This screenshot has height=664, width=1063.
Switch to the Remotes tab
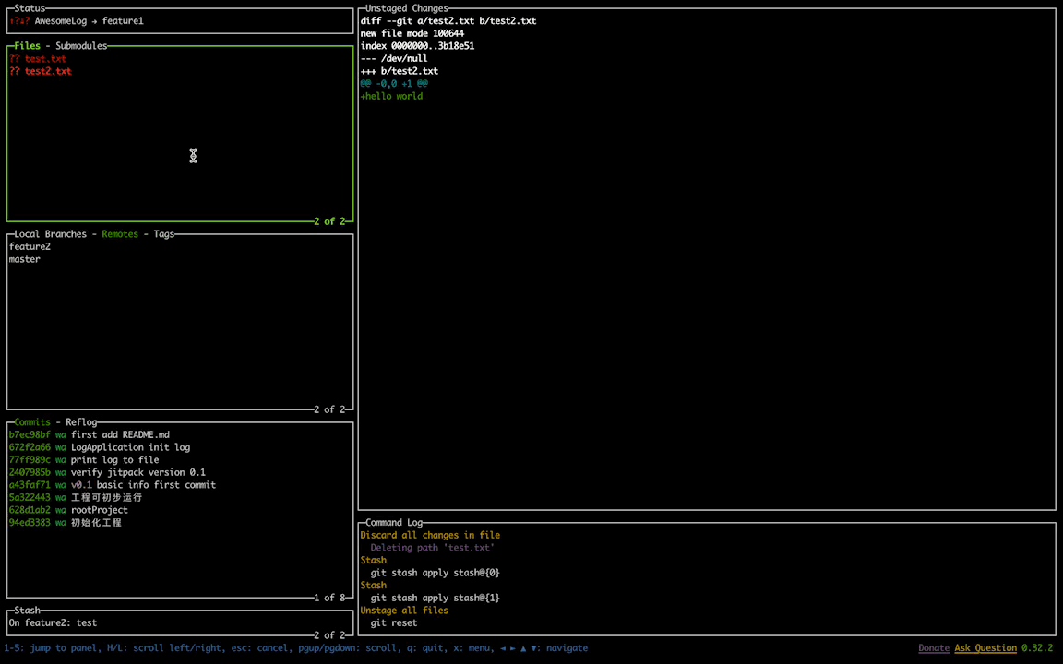(x=120, y=234)
